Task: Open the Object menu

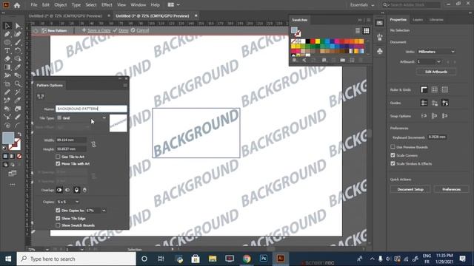Action: tap(61, 5)
